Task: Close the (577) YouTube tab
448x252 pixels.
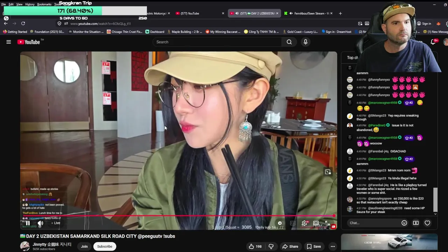Action: point(223,13)
